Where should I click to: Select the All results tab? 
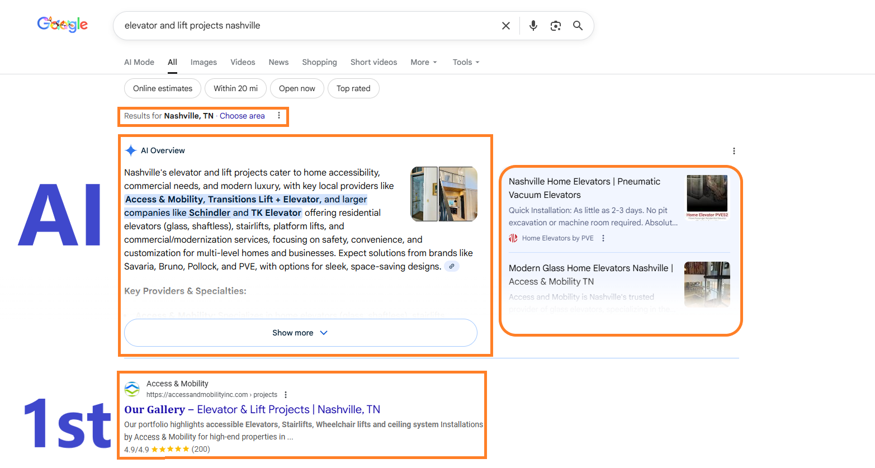173,62
